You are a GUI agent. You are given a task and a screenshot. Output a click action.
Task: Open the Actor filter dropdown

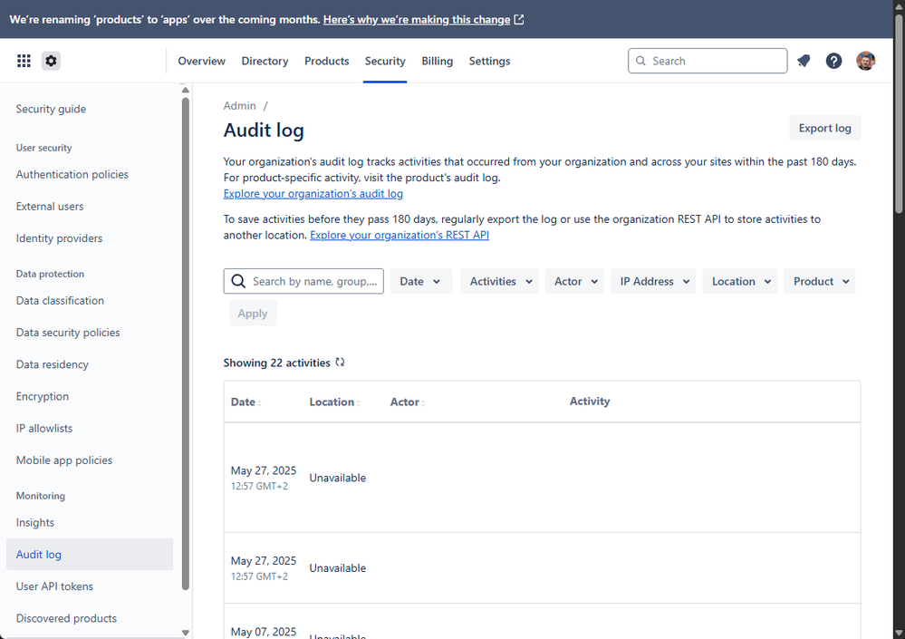point(574,281)
